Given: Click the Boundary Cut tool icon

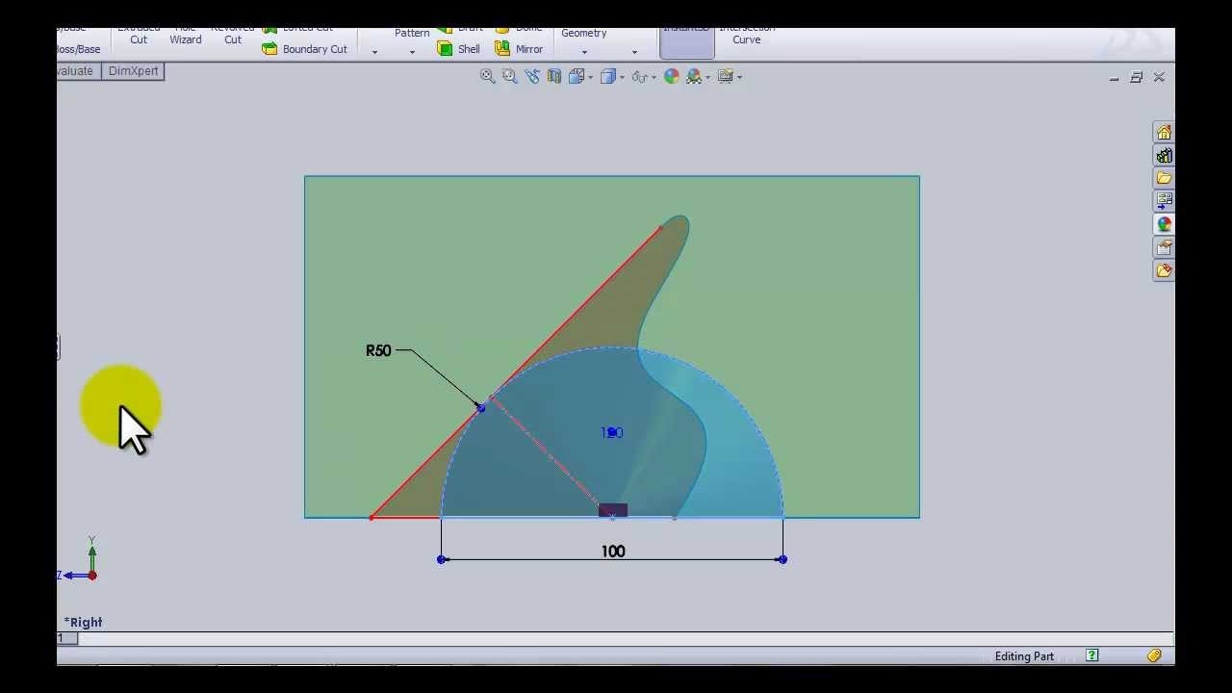Looking at the screenshot, I should pos(269,49).
